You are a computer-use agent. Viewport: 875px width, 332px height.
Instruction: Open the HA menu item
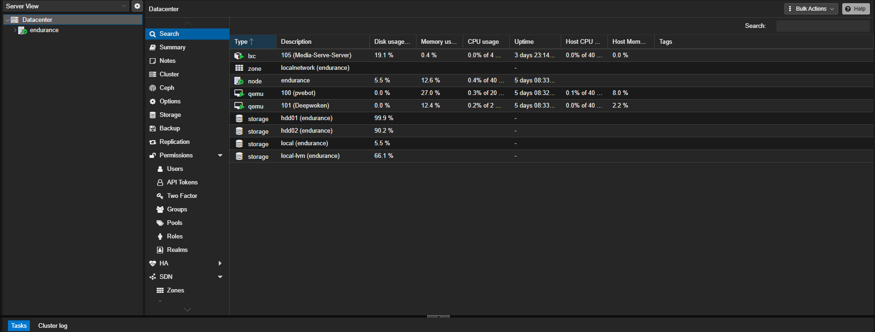coord(187,264)
